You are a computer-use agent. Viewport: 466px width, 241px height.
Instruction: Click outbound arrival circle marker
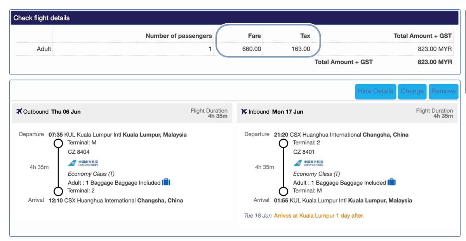click(x=58, y=191)
